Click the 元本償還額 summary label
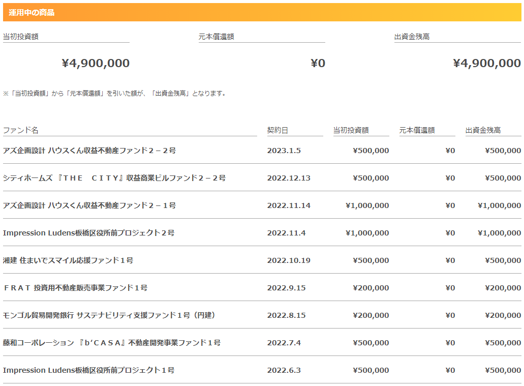Screen dimensions: 524x386 coord(216,37)
